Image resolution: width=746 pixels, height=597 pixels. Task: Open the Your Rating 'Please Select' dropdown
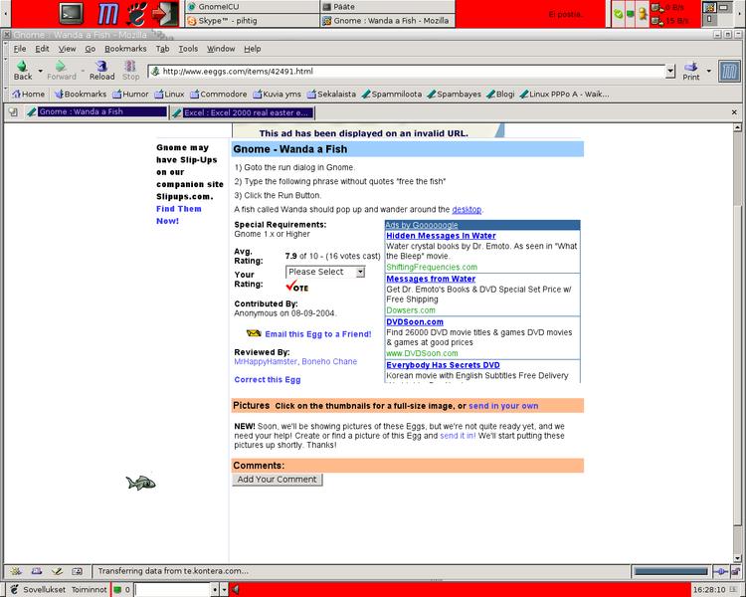[x=325, y=272]
